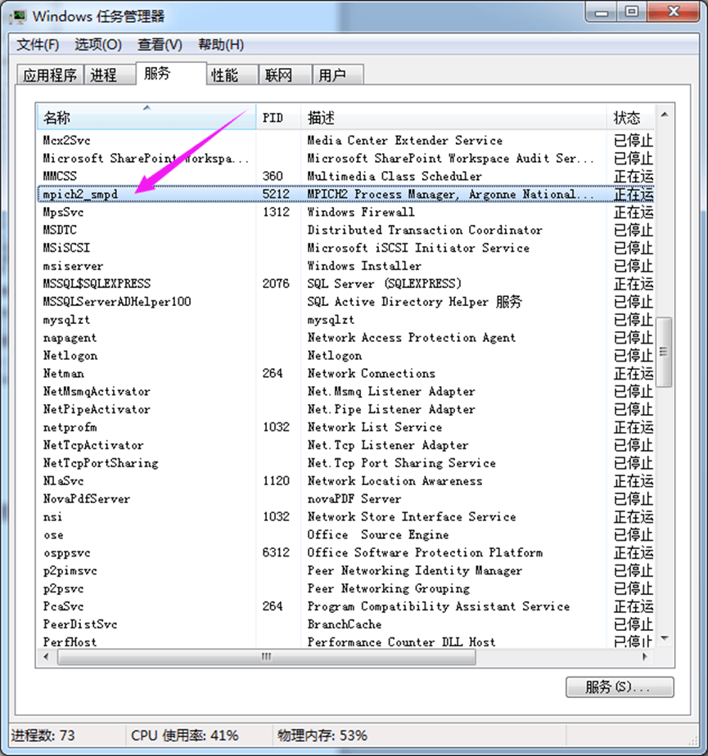Click PID 2076 of SQL Server
The height and width of the screenshot is (756, 708).
tap(276, 283)
